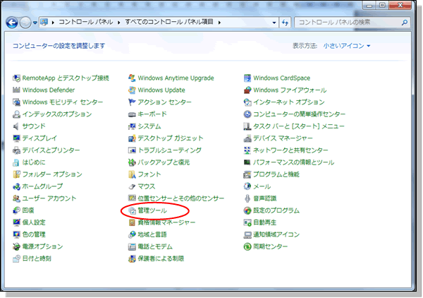423x298 pixels.
Task: Expand arrow after コントロール パネル breadcrumb
Action: 118,23
